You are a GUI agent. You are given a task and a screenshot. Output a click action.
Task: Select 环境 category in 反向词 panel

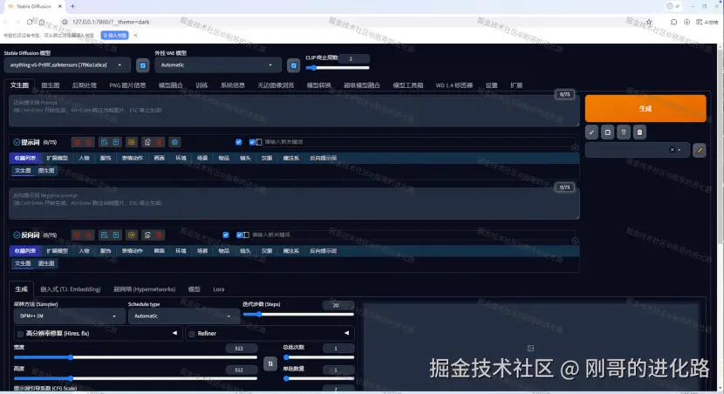click(181, 251)
